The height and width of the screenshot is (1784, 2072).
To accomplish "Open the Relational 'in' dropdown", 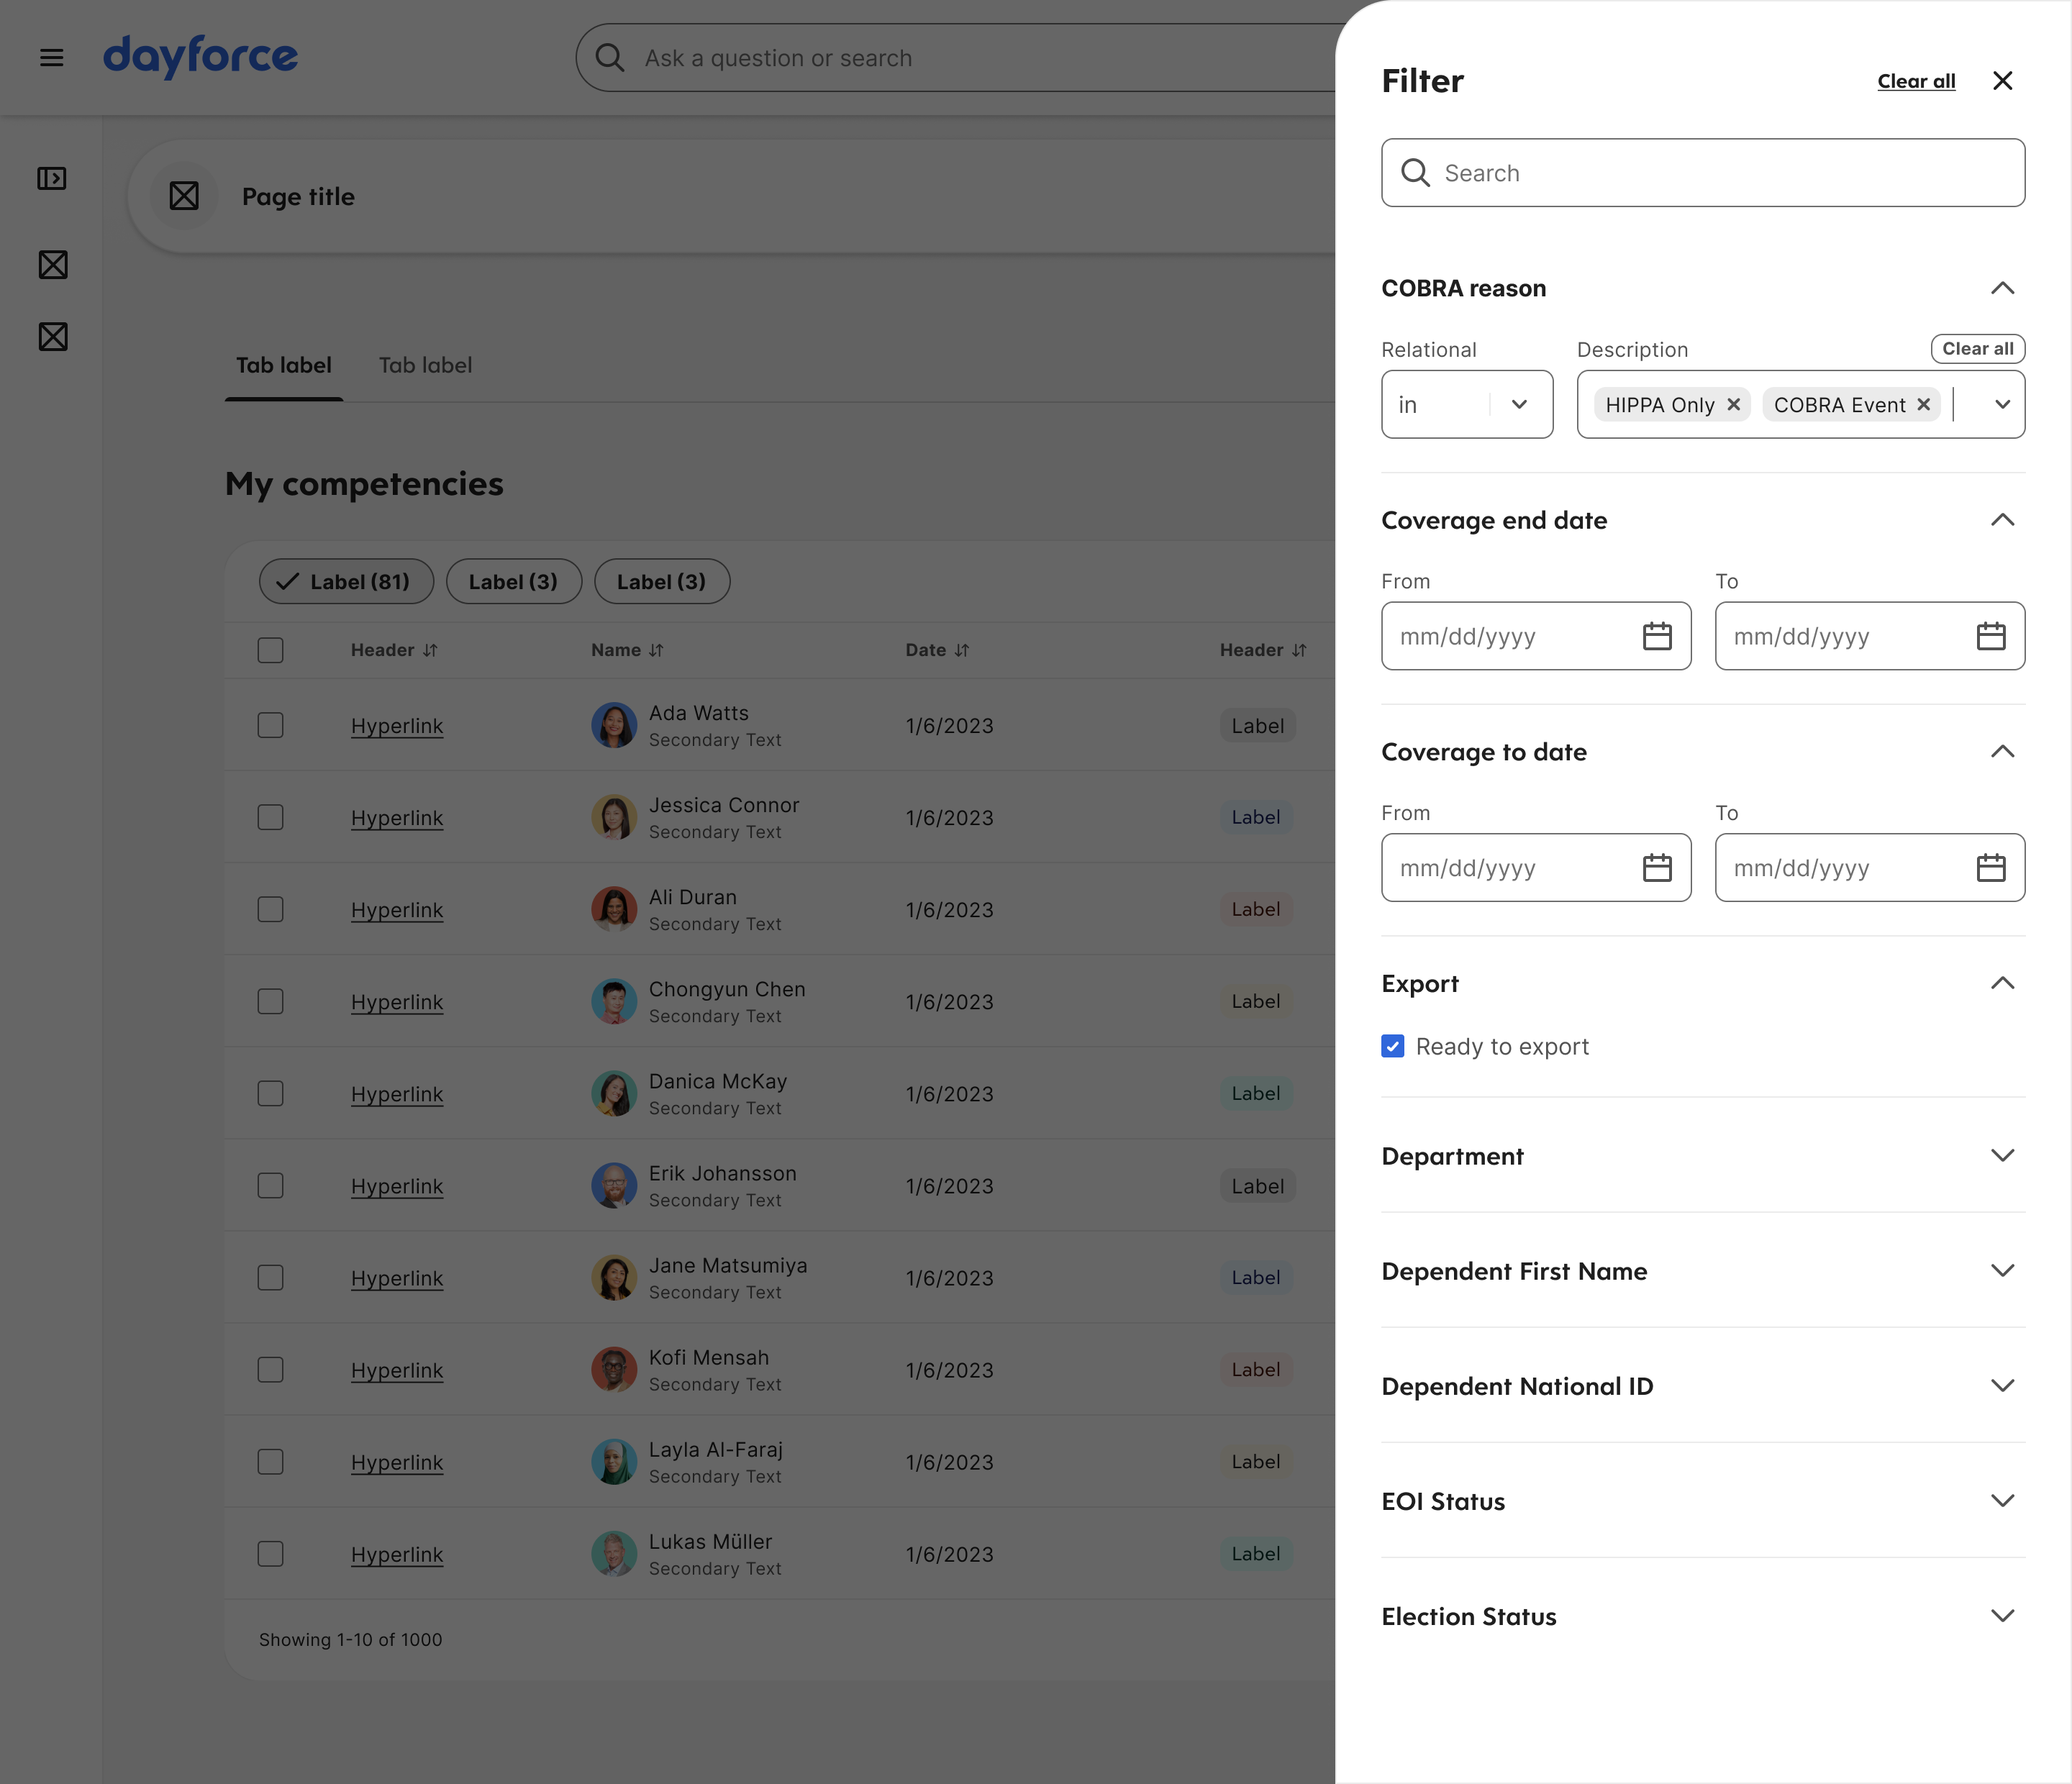I will coord(1466,404).
